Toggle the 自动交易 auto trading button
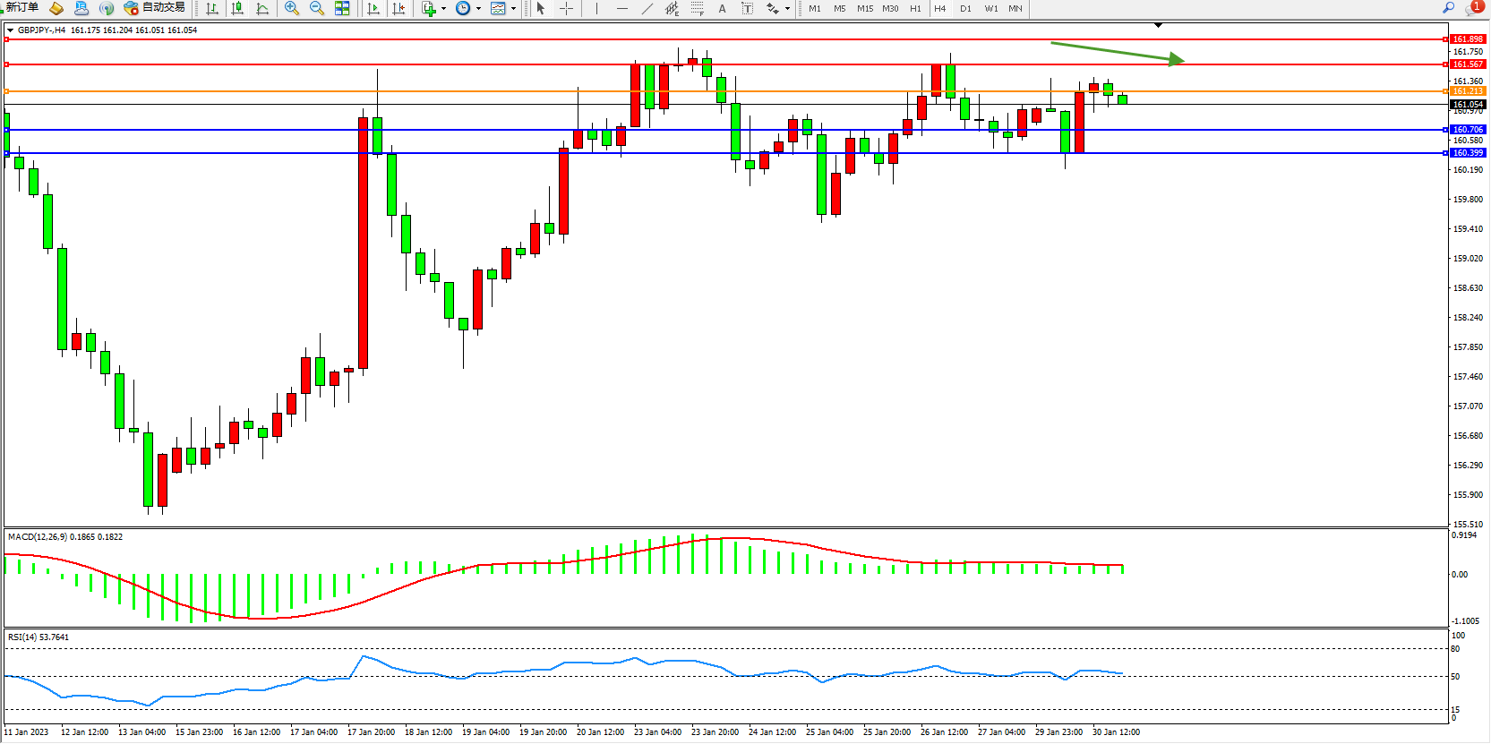This screenshot has width=1491, height=744. click(x=154, y=8)
